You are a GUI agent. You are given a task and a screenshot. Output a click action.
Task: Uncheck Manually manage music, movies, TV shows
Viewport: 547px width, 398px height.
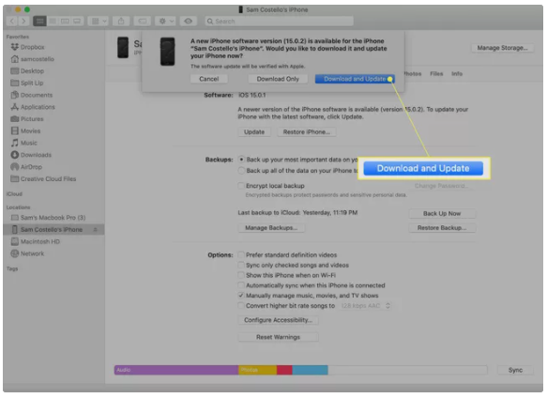[x=241, y=296]
